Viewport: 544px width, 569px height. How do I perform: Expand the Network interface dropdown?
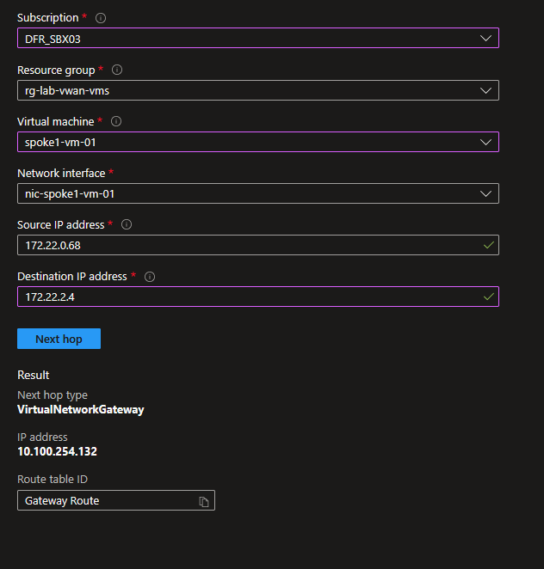257,193
